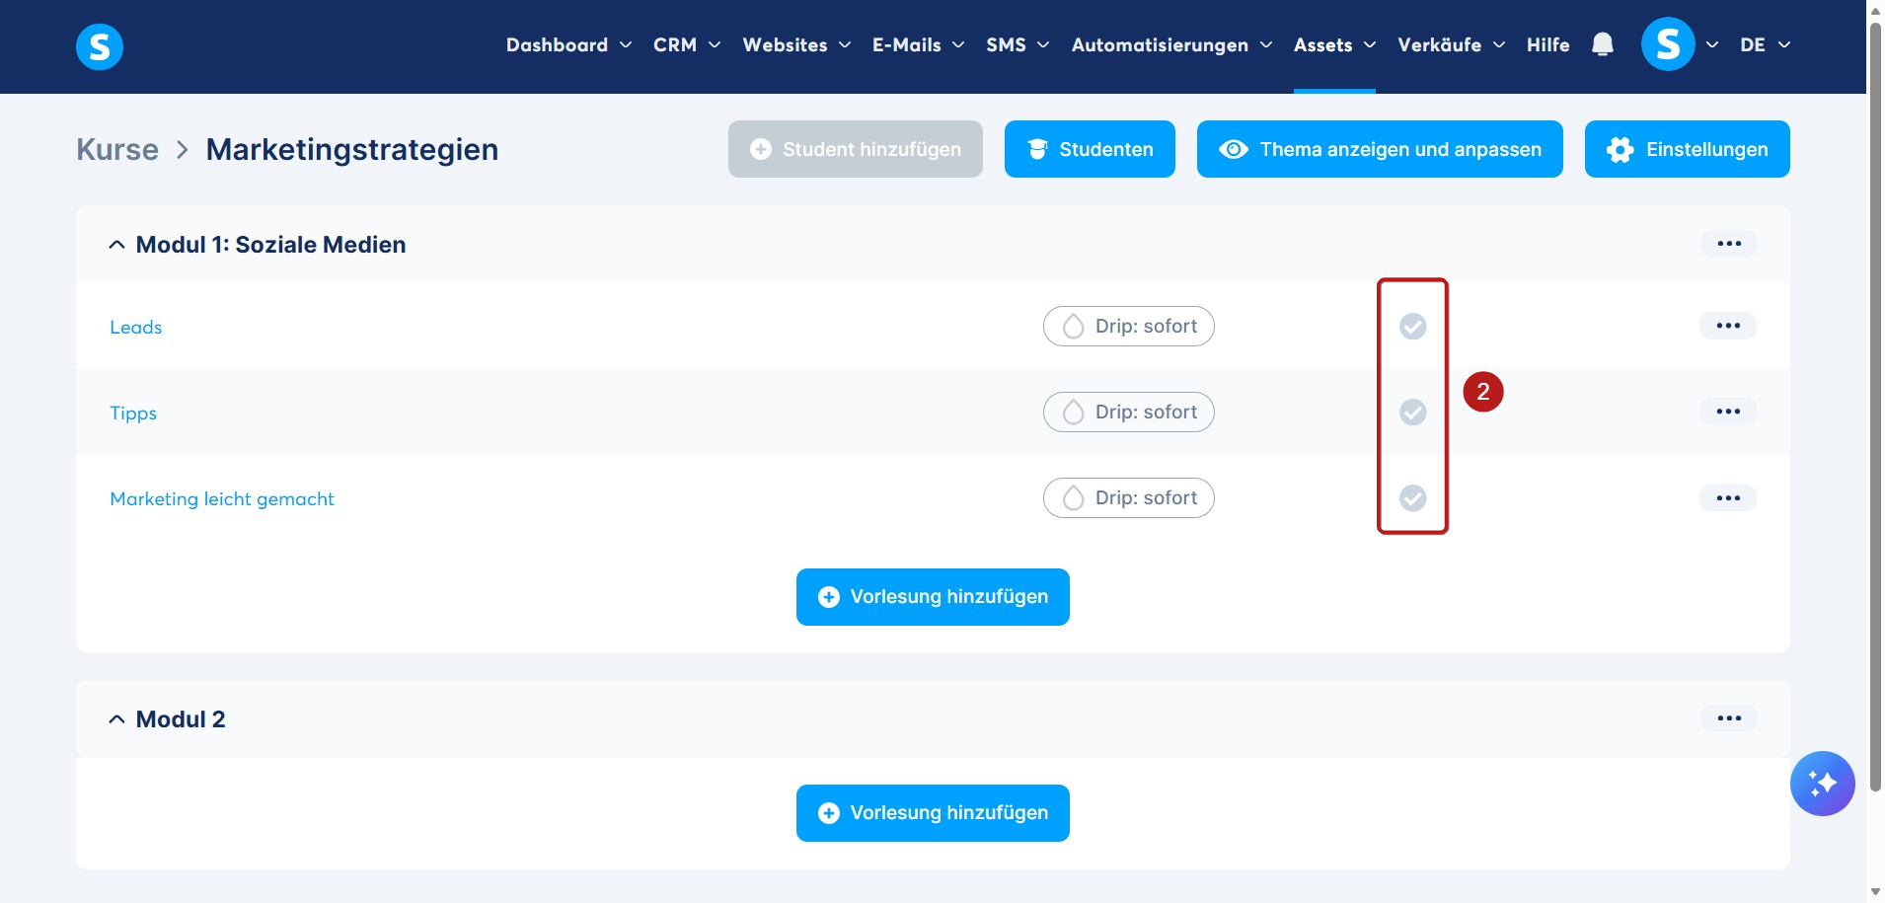Toggle published checkmark for Marketing leicht gemacht
This screenshot has width=1885, height=903.
click(1412, 498)
